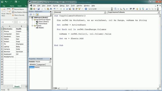
Task: Open CopyColumnsToSheets procedure dropdown
Action: pyautogui.click(x=158, y=12)
